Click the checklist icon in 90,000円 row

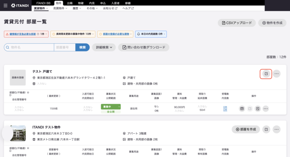[x=257, y=109]
